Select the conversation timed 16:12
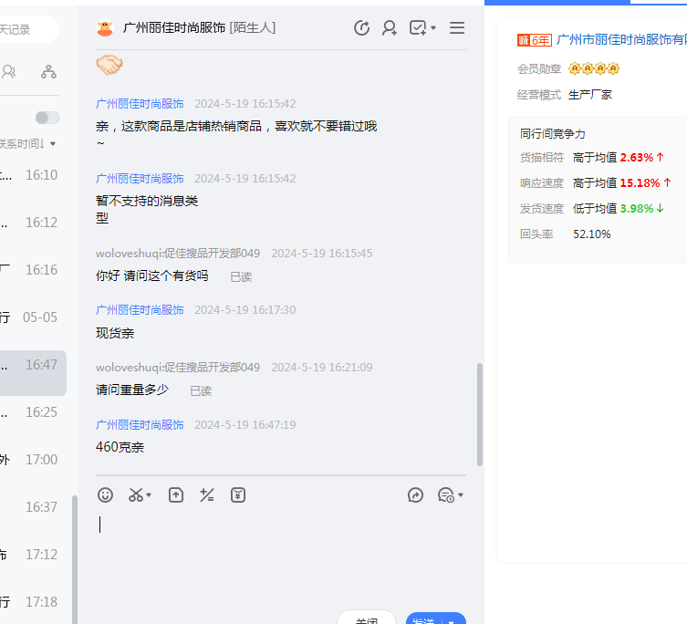 tap(33, 223)
